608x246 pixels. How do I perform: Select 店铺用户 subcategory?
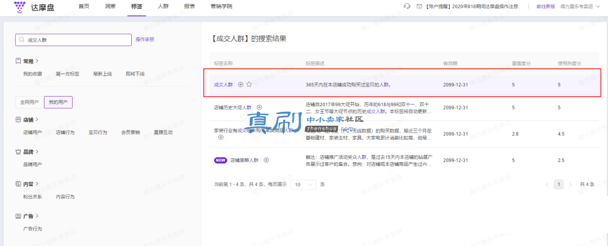pyautogui.click(x=33, y=133)
